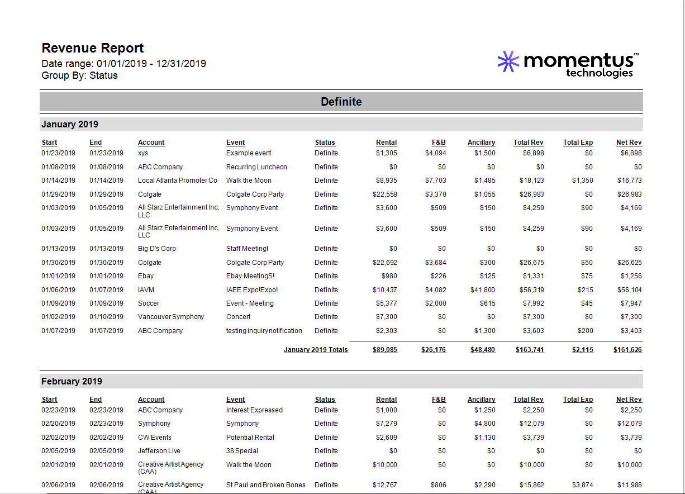Click the "IAVM" account name
685x494 pixels.
tap(146, 290)
